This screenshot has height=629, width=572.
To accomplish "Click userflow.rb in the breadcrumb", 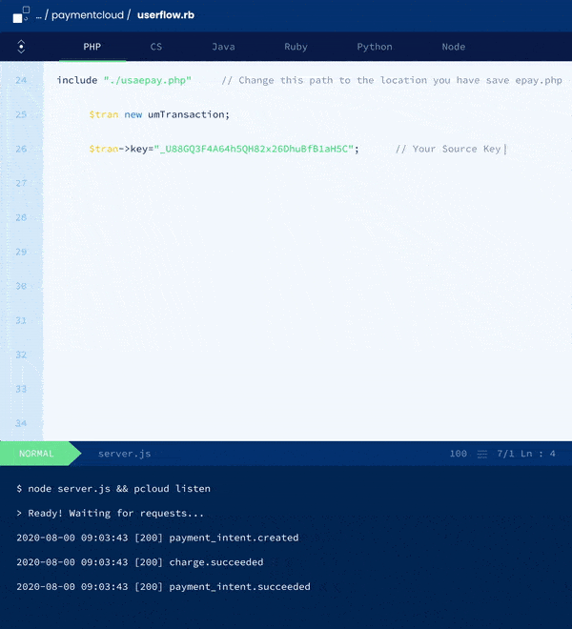I will (166, 15).
